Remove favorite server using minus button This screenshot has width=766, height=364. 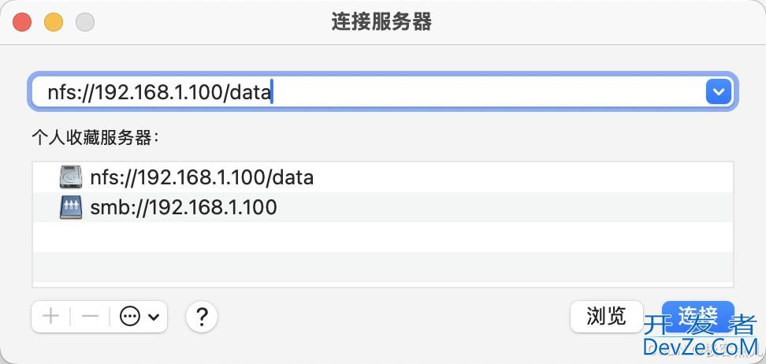[90, 317]
